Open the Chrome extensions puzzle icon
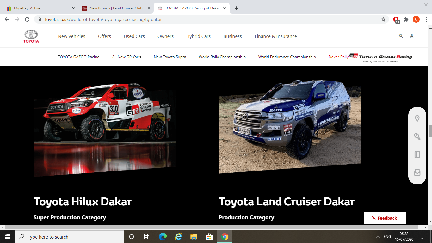Screen dimensions: 432x243 pyautogui.click(x=406, y=19)
